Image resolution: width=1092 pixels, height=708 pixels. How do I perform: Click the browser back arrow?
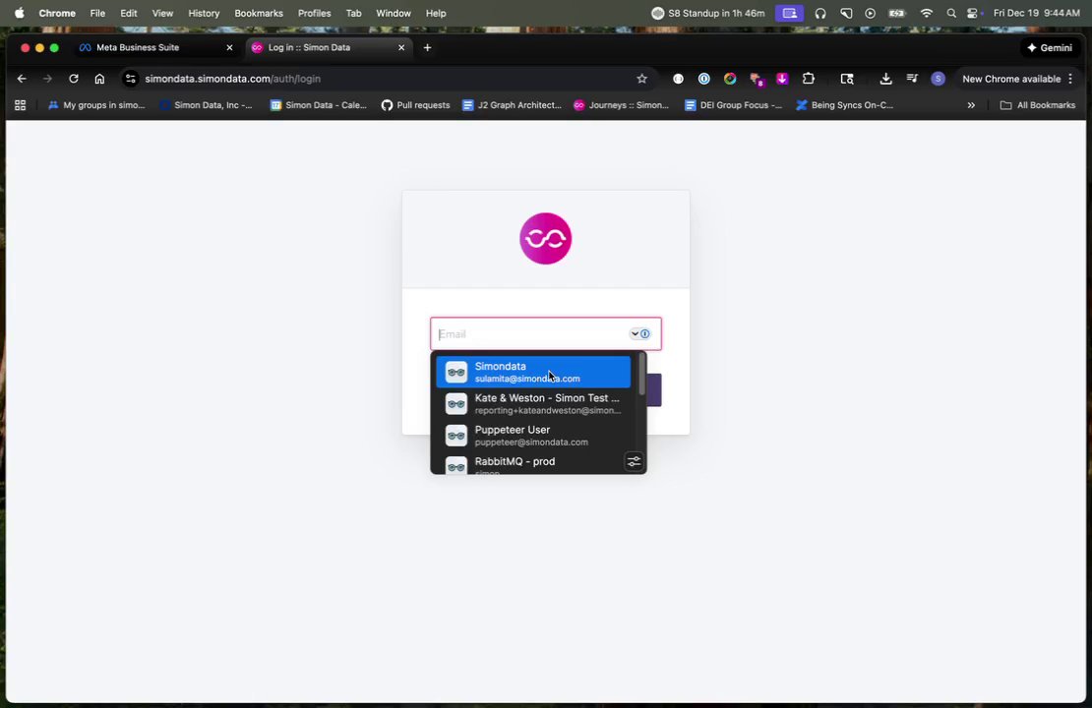(22, 79)
